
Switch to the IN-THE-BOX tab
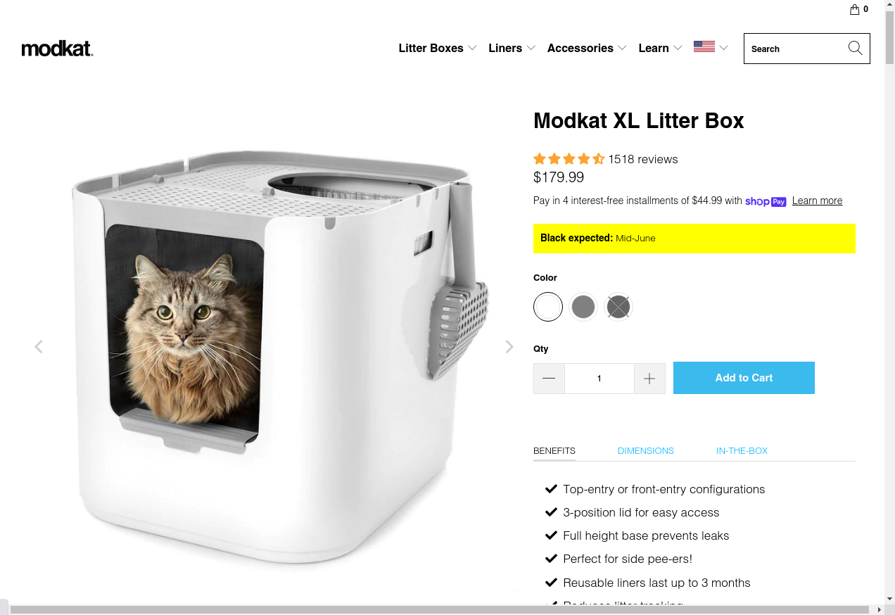point(742,451)
